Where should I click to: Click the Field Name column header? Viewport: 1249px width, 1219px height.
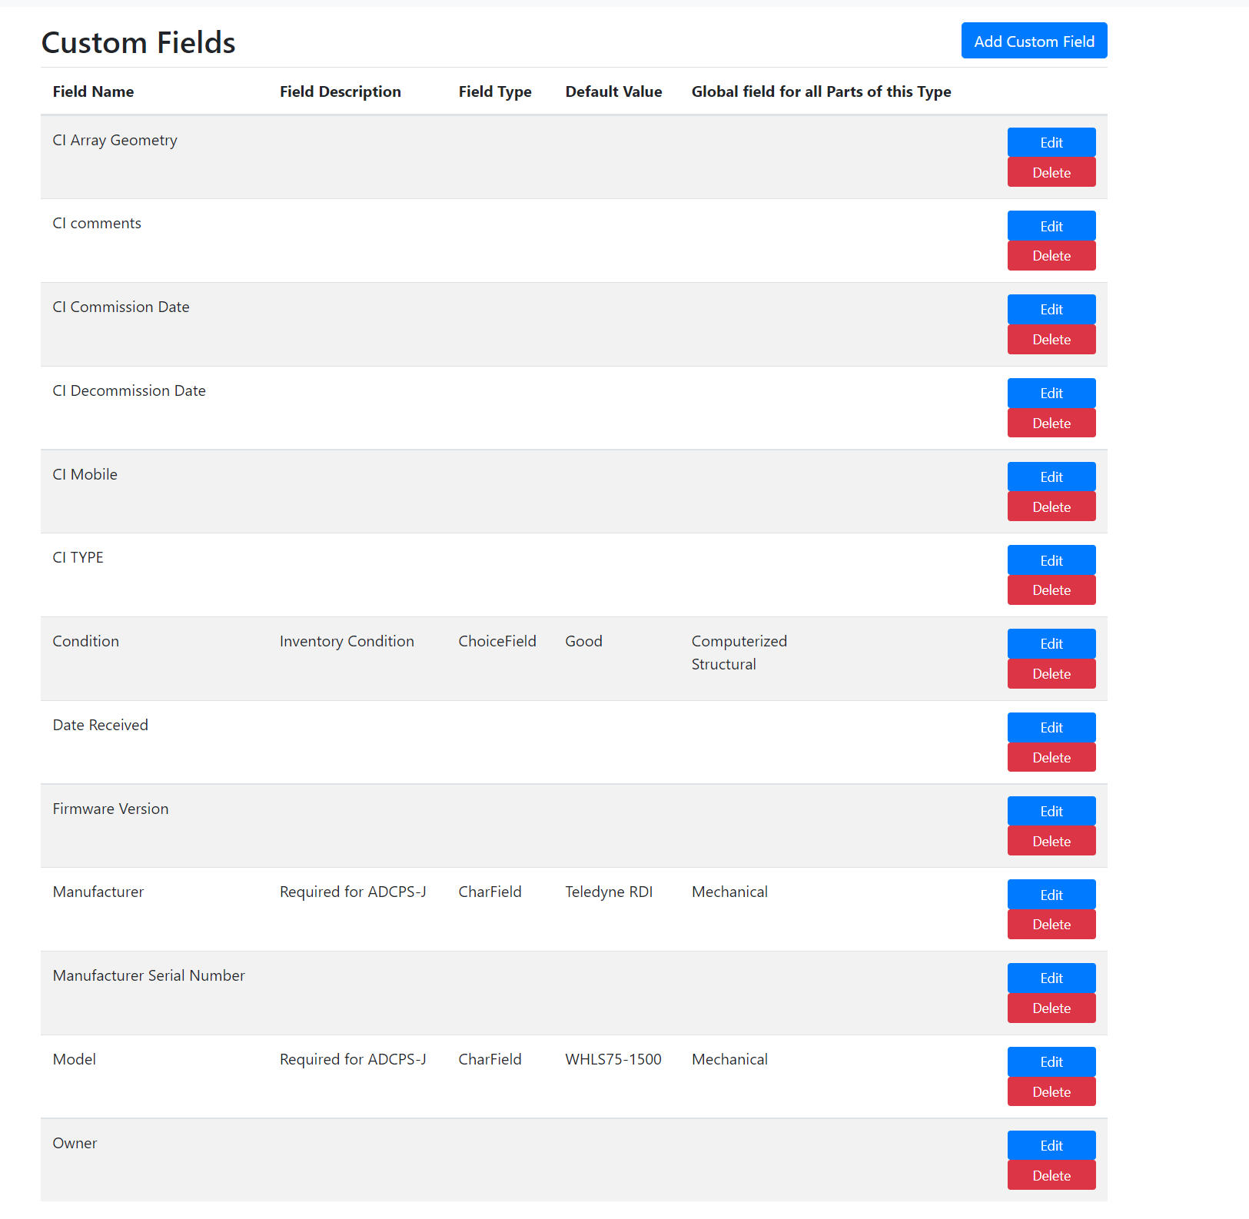[93, 91]
